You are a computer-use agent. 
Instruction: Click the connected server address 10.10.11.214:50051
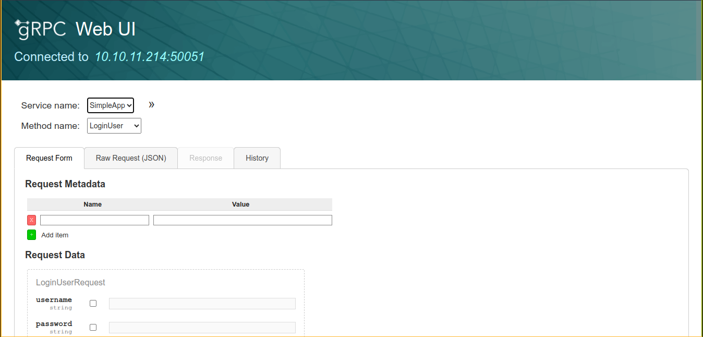149,57
